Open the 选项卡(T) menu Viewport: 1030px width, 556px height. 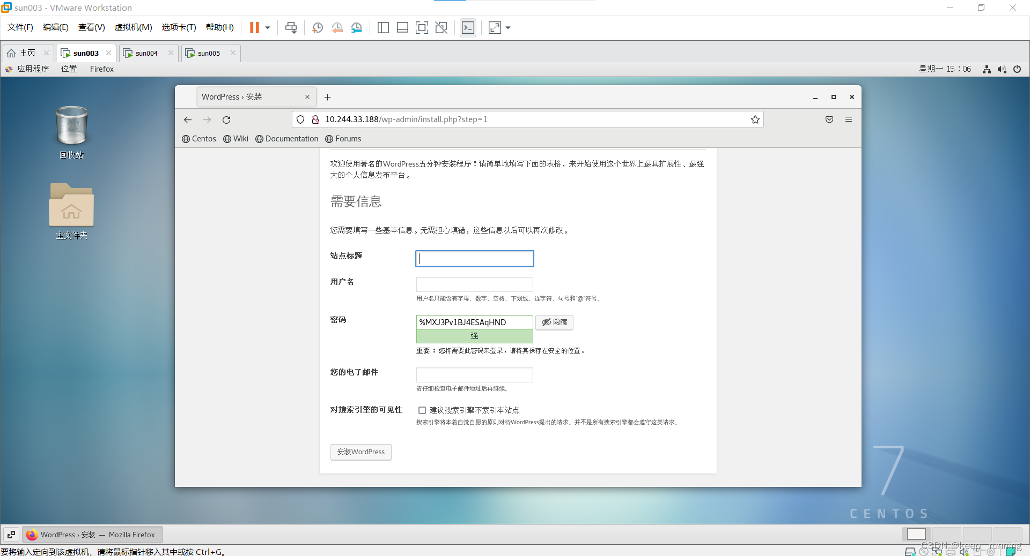pos(179,27)
